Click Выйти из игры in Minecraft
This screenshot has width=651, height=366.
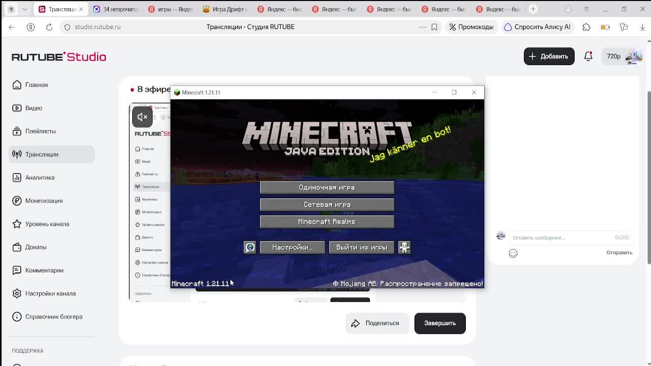click(362, 248)
